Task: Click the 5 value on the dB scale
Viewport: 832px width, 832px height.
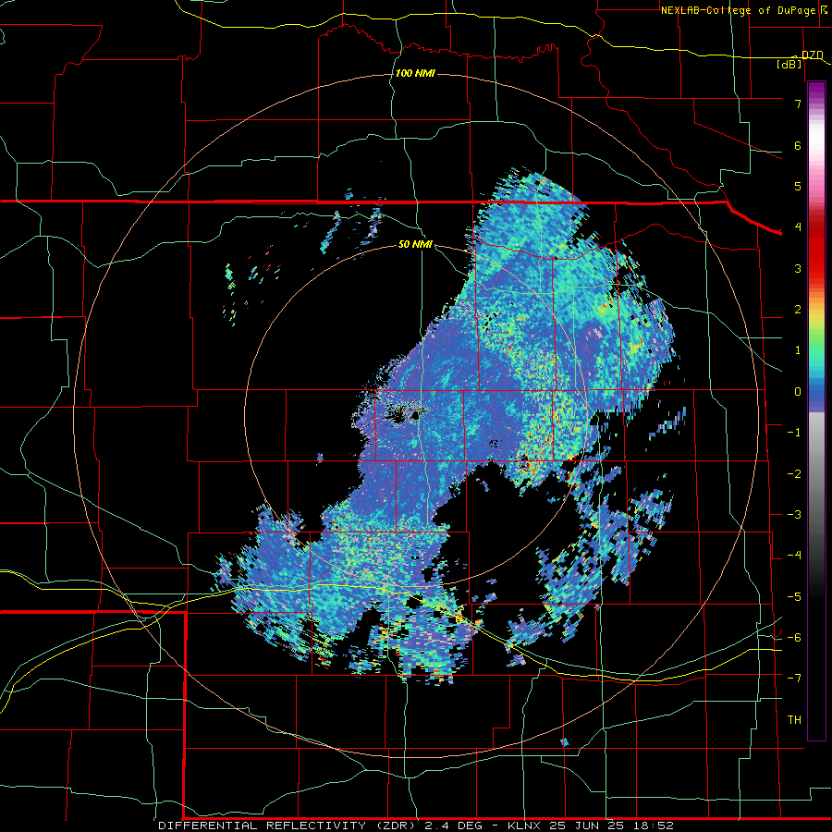Action: (x=798, y=186)
